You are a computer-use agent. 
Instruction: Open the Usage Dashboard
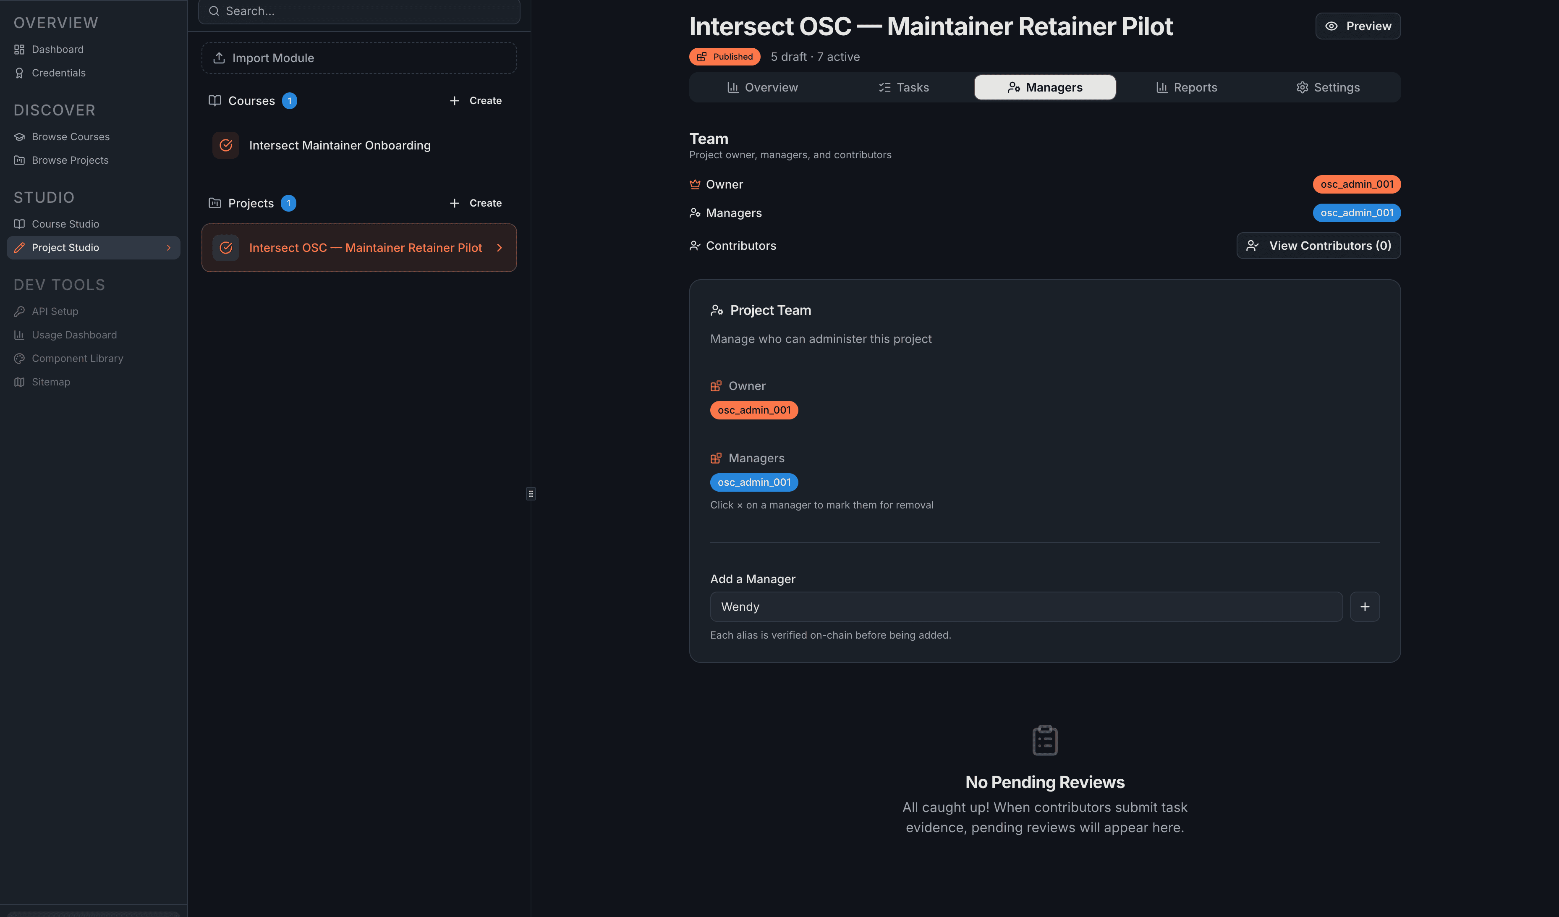click(74, 334)
